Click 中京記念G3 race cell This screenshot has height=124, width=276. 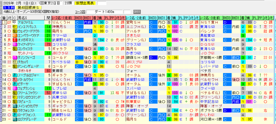tap(209, 102)
